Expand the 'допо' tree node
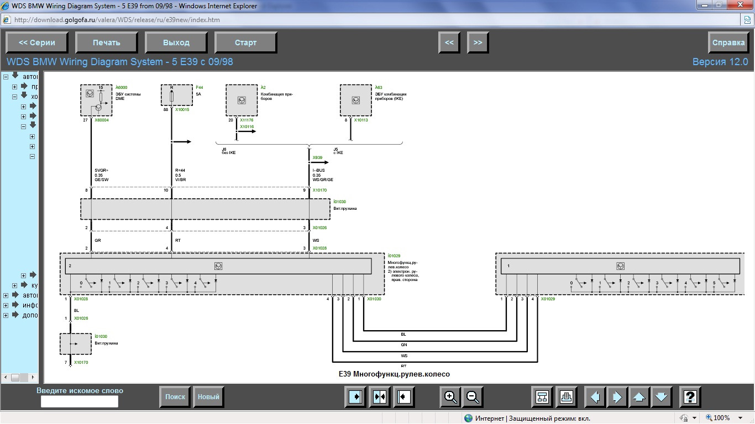Screen dimensions: 755x424 click(6, 315)
